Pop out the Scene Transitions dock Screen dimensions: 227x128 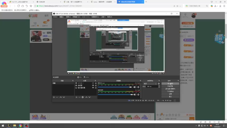tap(159, 81)
